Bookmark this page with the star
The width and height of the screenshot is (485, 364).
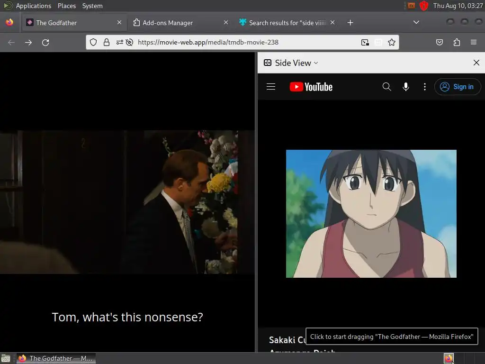392,42
